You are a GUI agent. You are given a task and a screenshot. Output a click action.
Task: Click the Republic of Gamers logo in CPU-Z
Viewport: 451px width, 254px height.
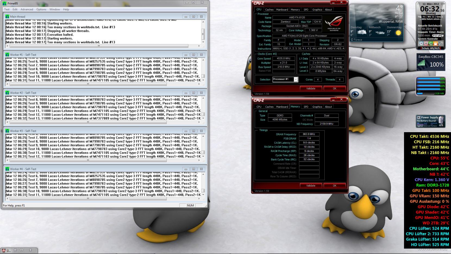(x=334, y=24)
